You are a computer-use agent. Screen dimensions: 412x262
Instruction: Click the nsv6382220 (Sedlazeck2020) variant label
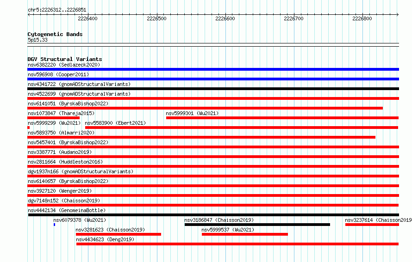click(x=64, y=65)
